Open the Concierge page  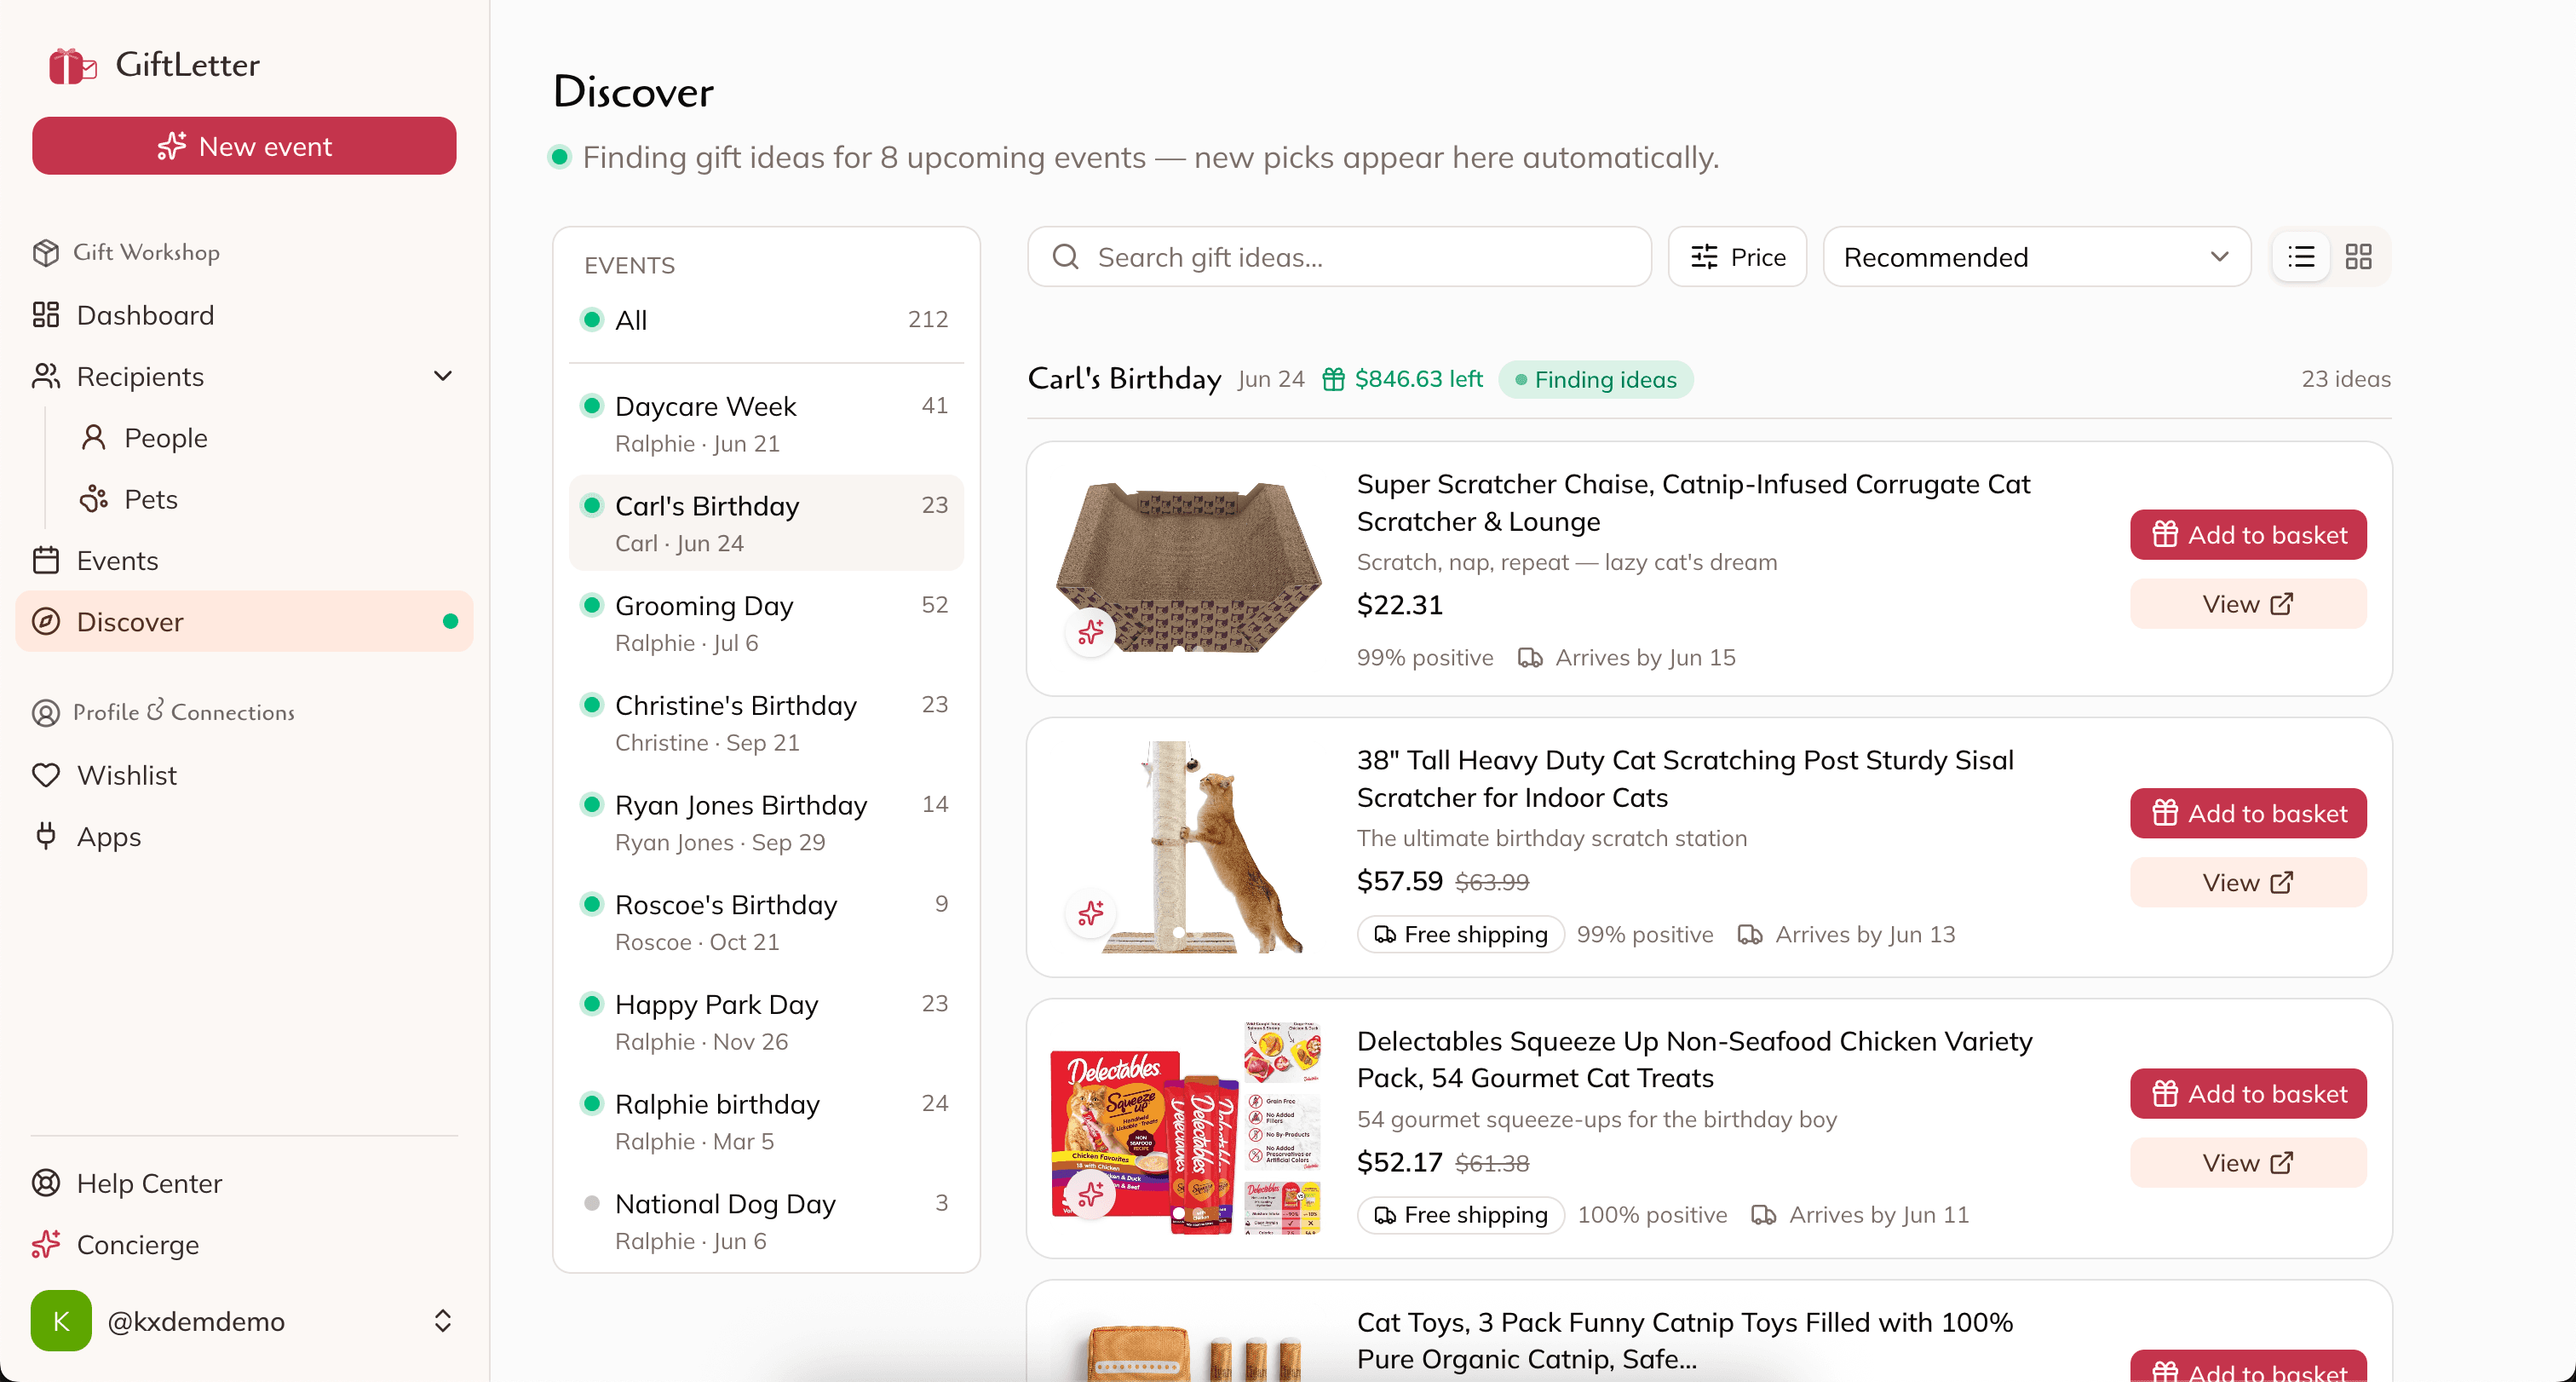coord(244,1244)
